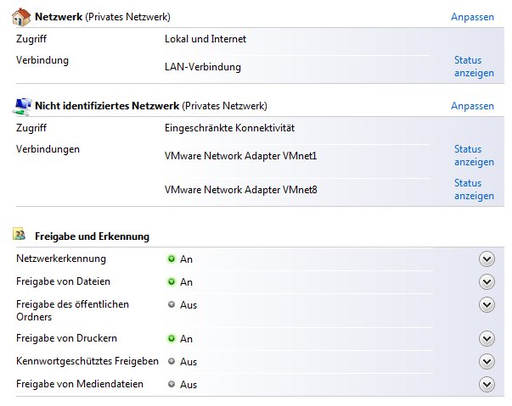512x406 pixels.
Task: Expand the Freigabe von Druckern section
Action: coord(487,339)
